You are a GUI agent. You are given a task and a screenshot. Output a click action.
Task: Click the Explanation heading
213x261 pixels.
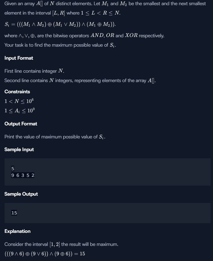[x=17, y=231]
